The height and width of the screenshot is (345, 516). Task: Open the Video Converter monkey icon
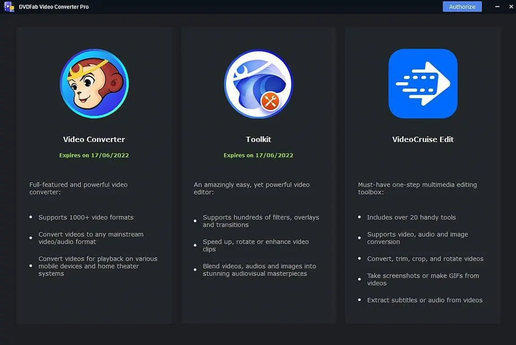[94, 83]
